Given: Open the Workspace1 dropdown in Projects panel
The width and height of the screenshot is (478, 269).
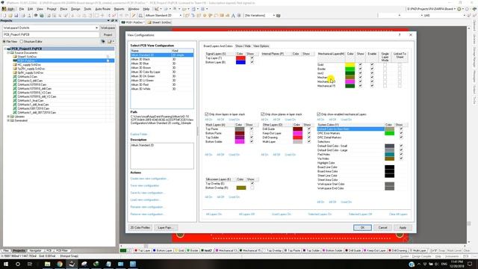Looking at the screenshot, I should coord(96,28).
